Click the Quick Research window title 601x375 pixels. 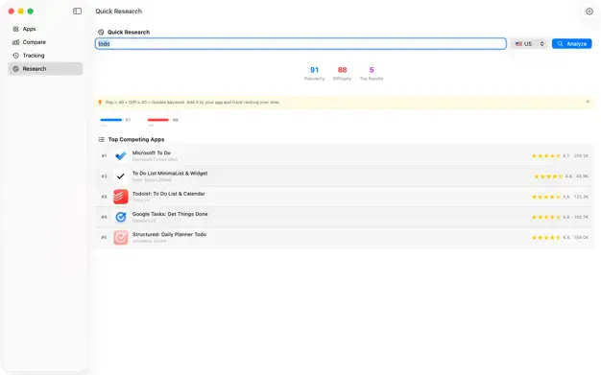(x=118, y=12)
